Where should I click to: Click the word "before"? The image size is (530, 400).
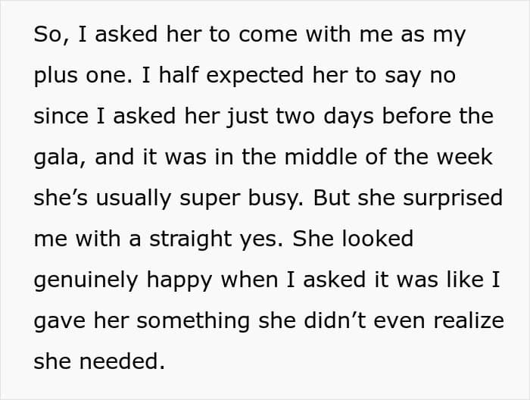pos(416,117)
